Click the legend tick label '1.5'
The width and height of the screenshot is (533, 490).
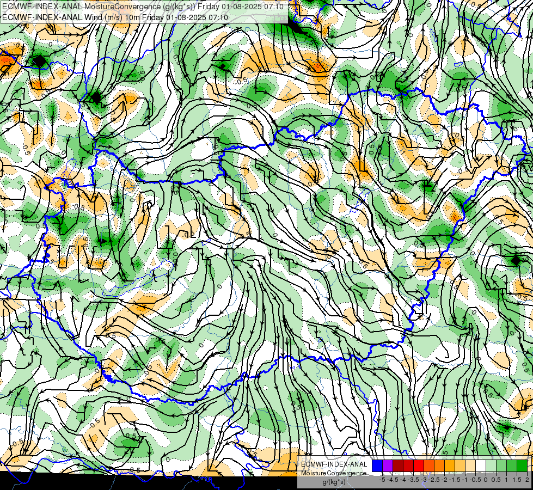coord(516,480)
